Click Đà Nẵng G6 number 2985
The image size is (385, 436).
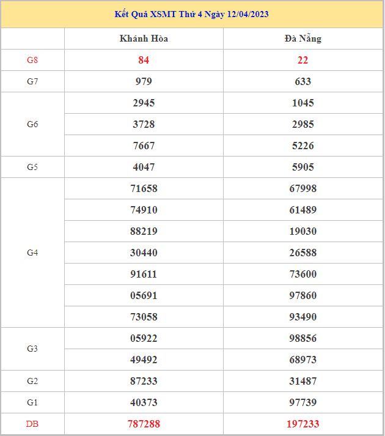coord(302,124)
